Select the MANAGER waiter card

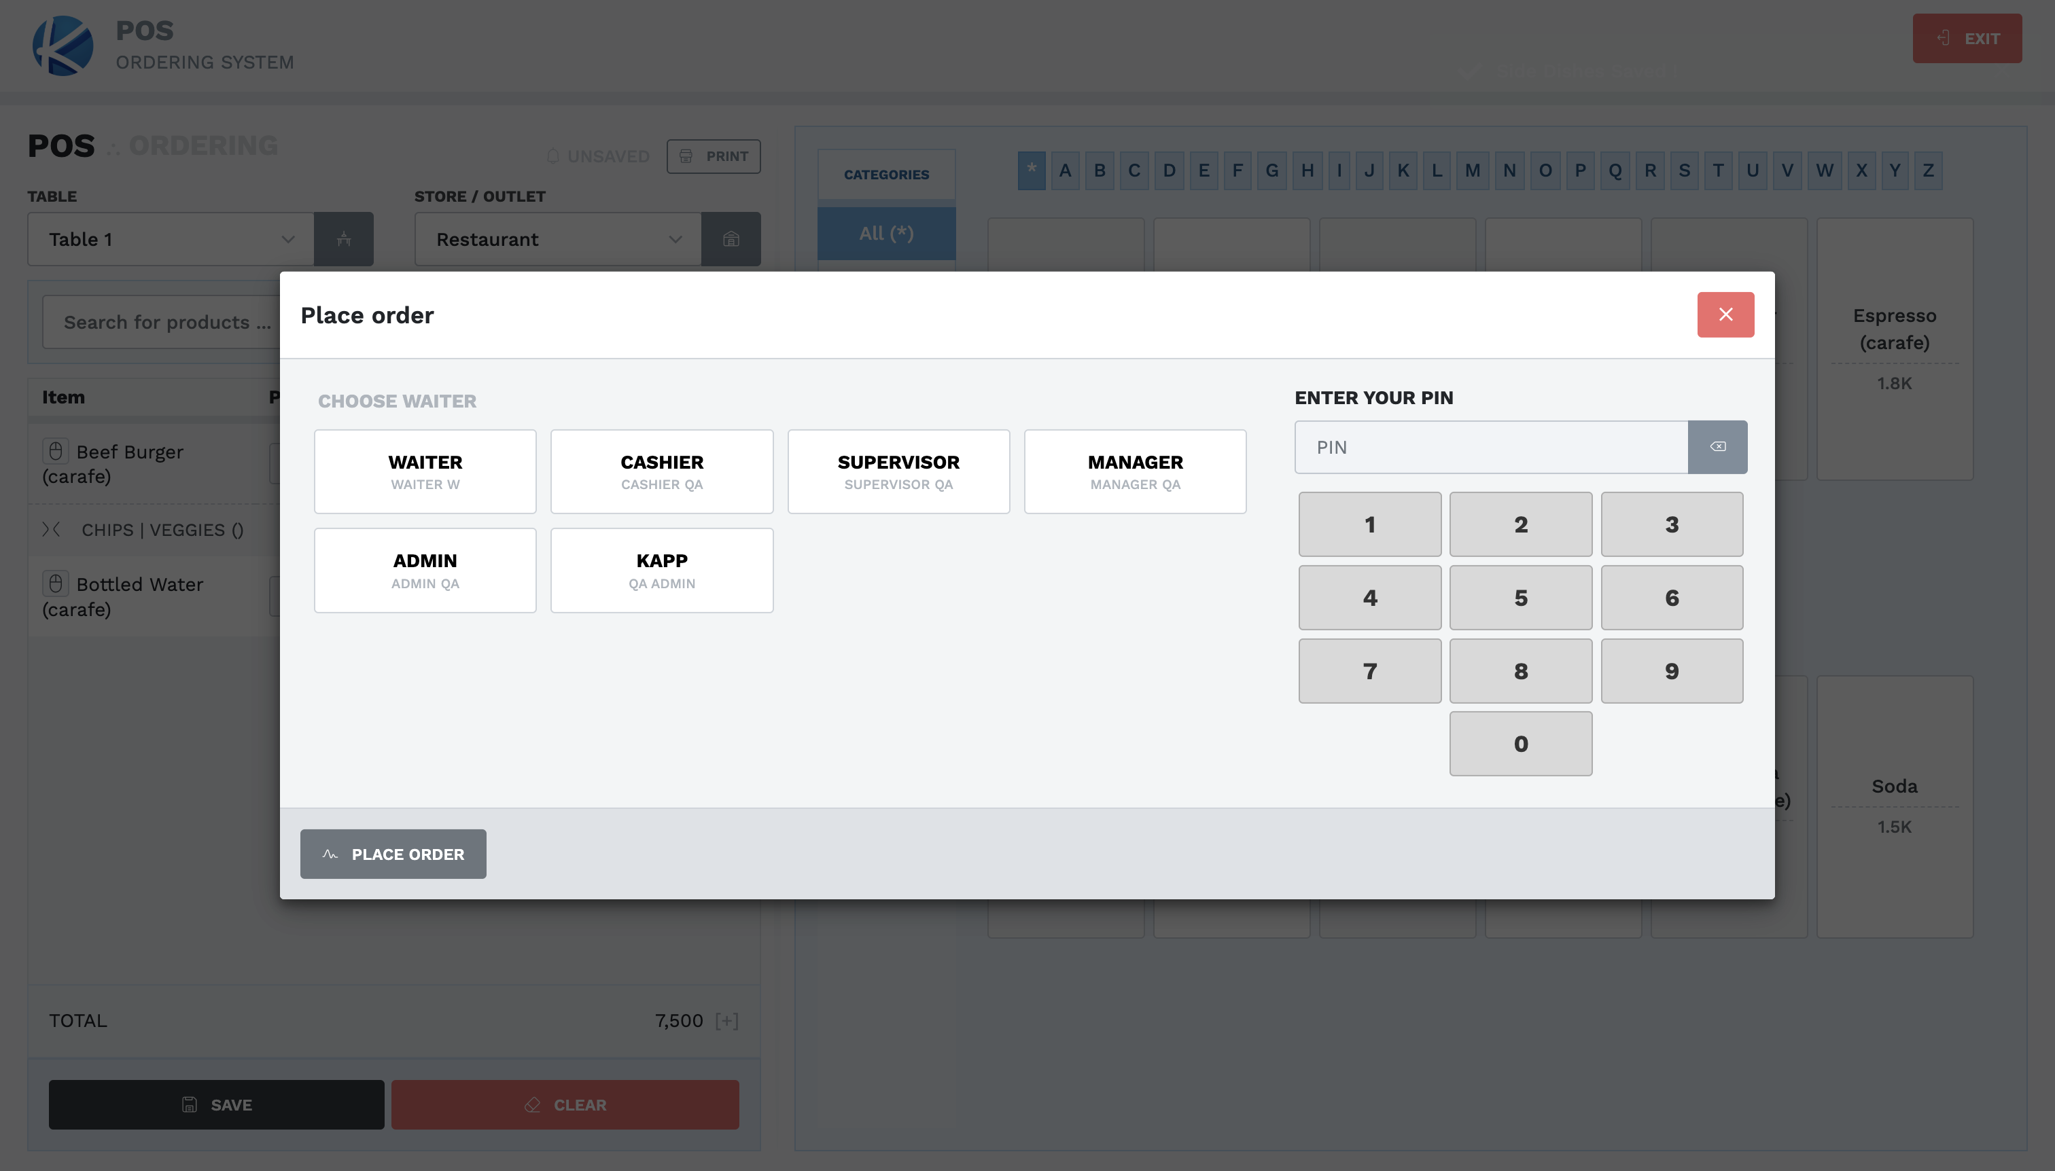pos(1134,471)
